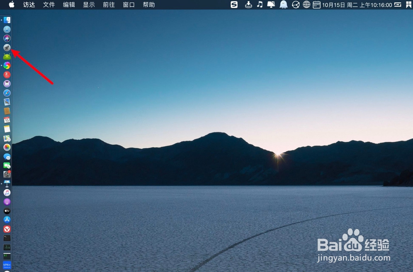Click the bookmark-style icon at menu bar end
Viewport: 413px width, 272px height.
(408, 5)
